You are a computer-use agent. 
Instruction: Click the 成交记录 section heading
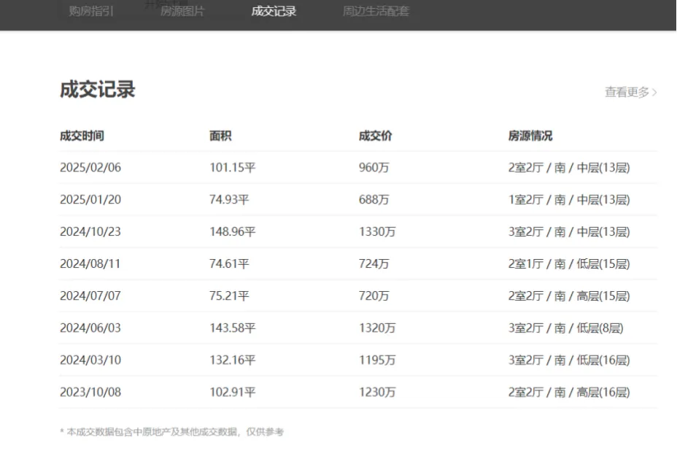tap(98, 90)
